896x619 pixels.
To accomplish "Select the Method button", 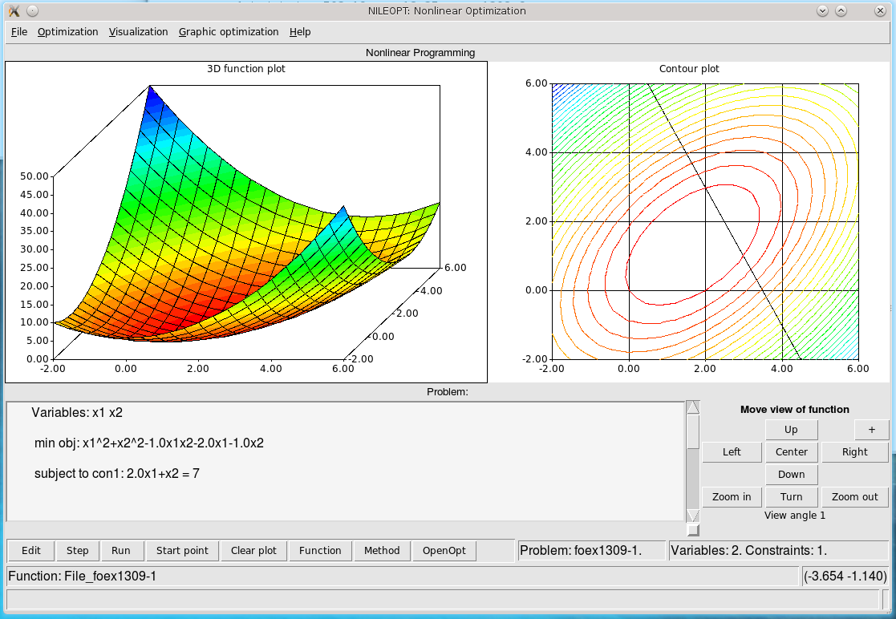I will coord(382,551).
